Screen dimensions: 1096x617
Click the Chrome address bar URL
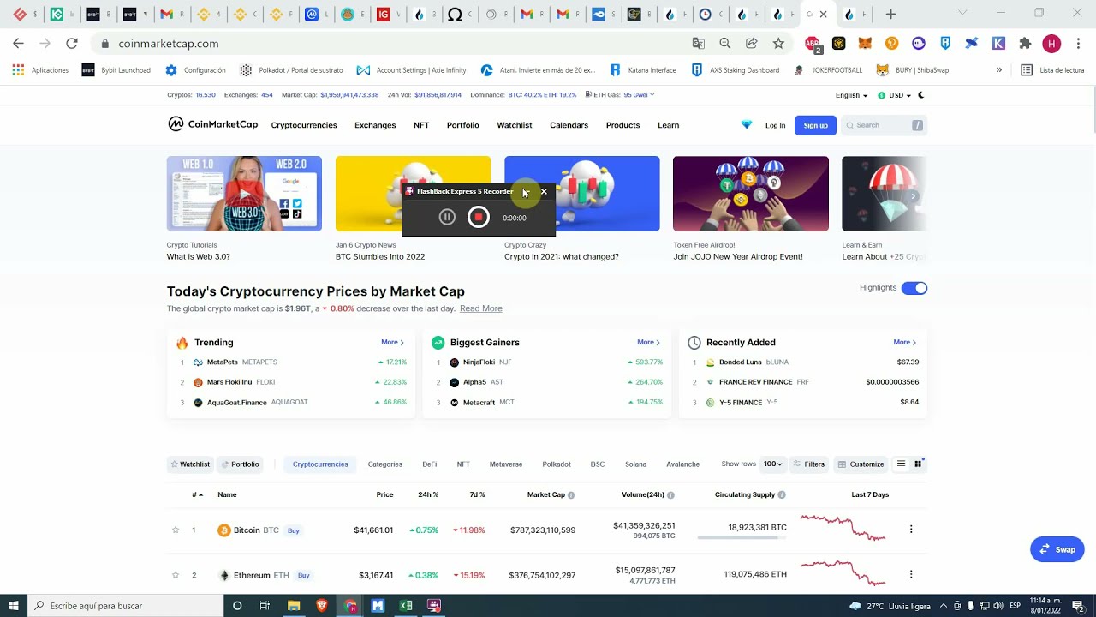169,43
